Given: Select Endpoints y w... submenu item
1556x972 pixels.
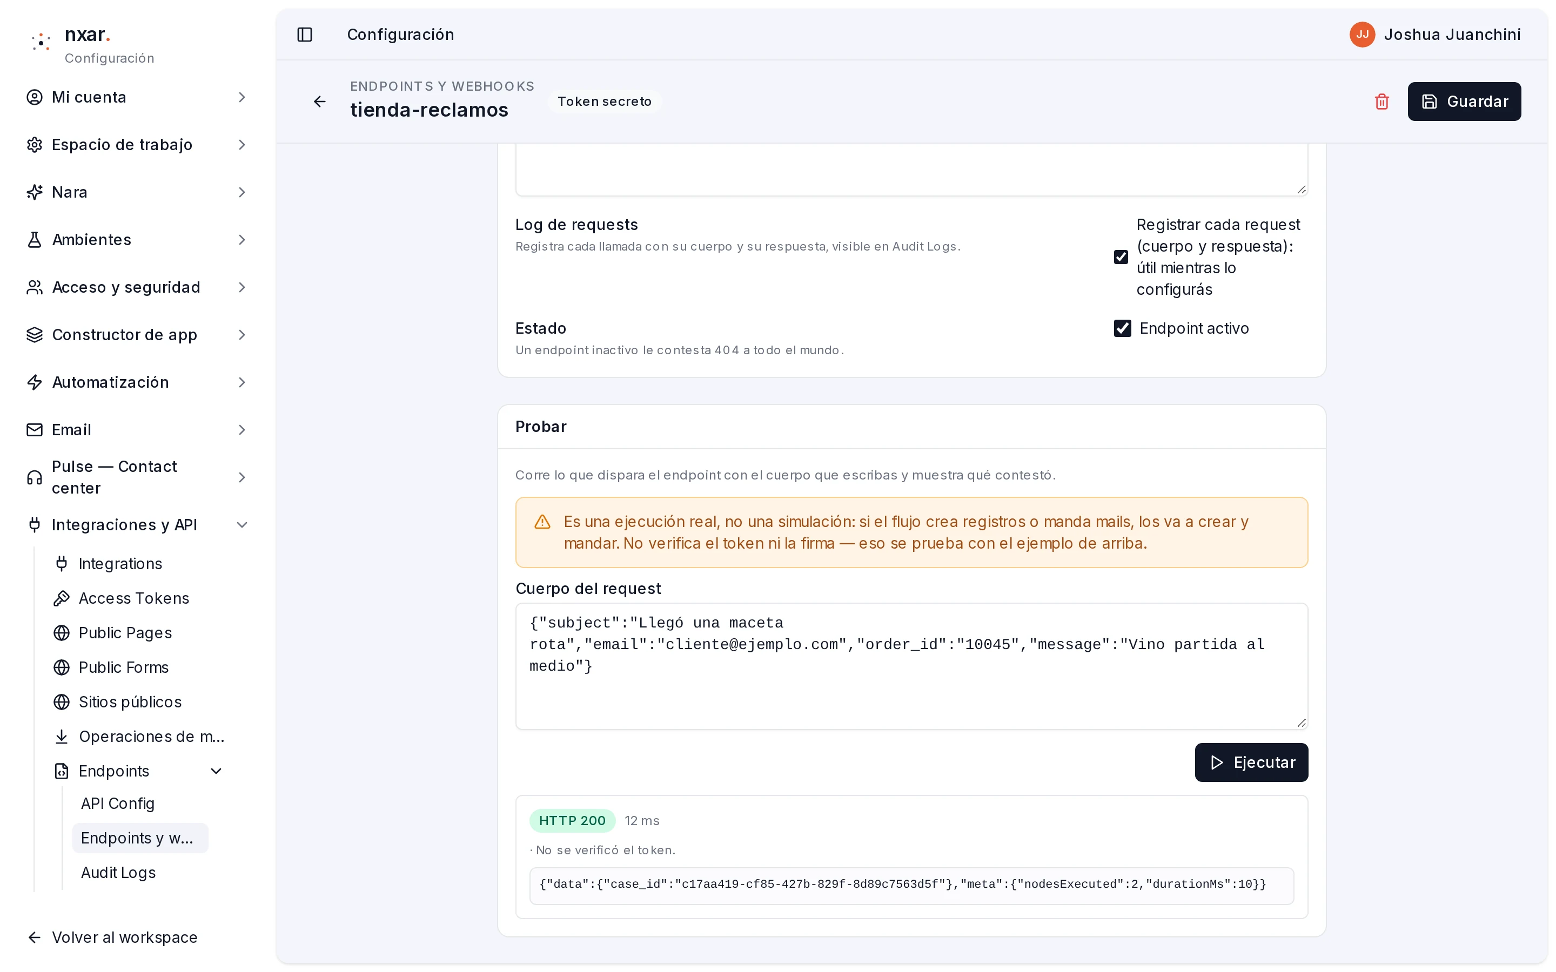Looking at the screenshot, I should [140, 838].
